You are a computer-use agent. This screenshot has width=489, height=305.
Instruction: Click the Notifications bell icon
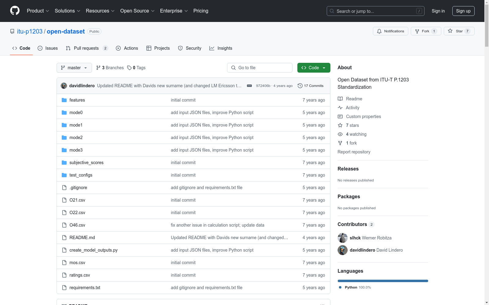[379, 31]
